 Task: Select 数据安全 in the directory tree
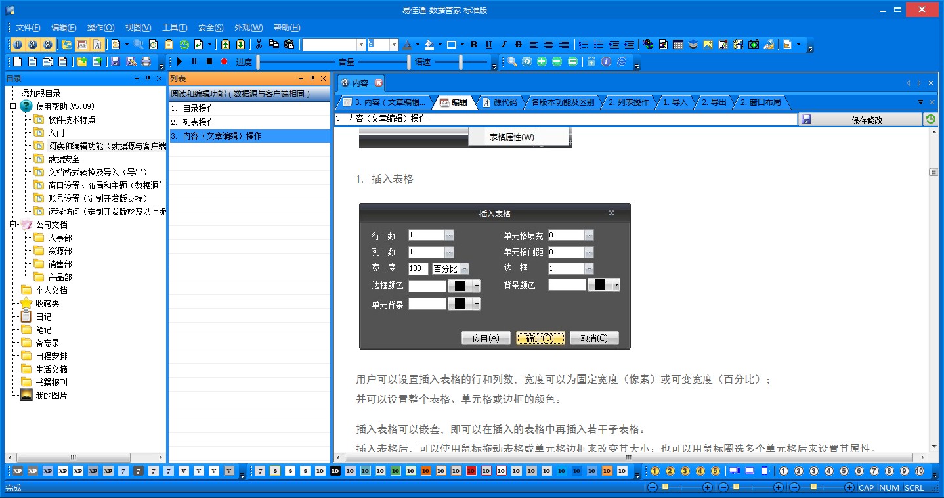(x=64, y=159)
